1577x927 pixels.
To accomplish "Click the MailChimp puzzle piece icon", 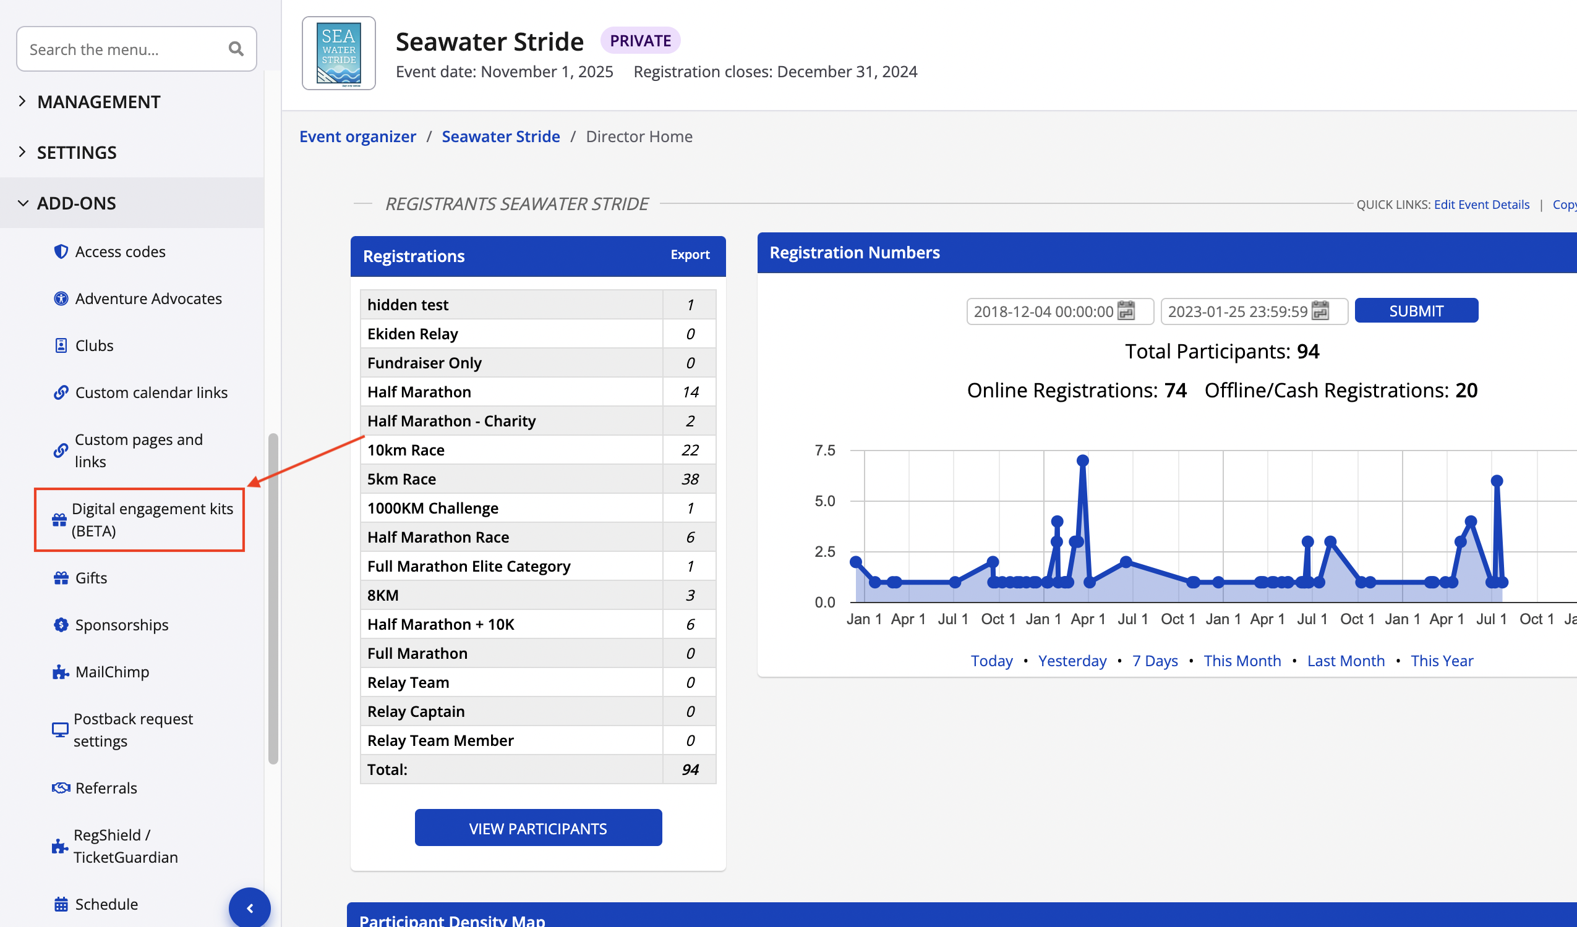I will 60,672.
